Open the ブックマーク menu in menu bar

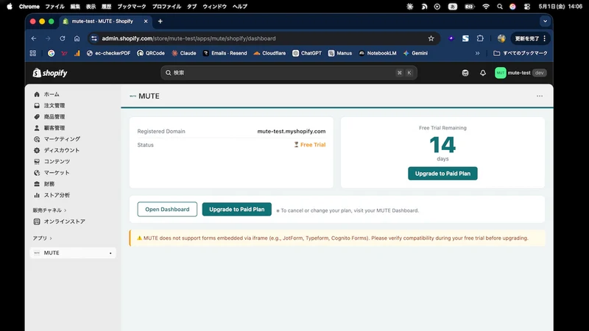click(132, 7)
